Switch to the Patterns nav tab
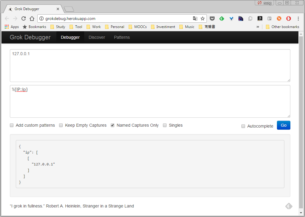The image size is (305, 217). coord(122,37)
